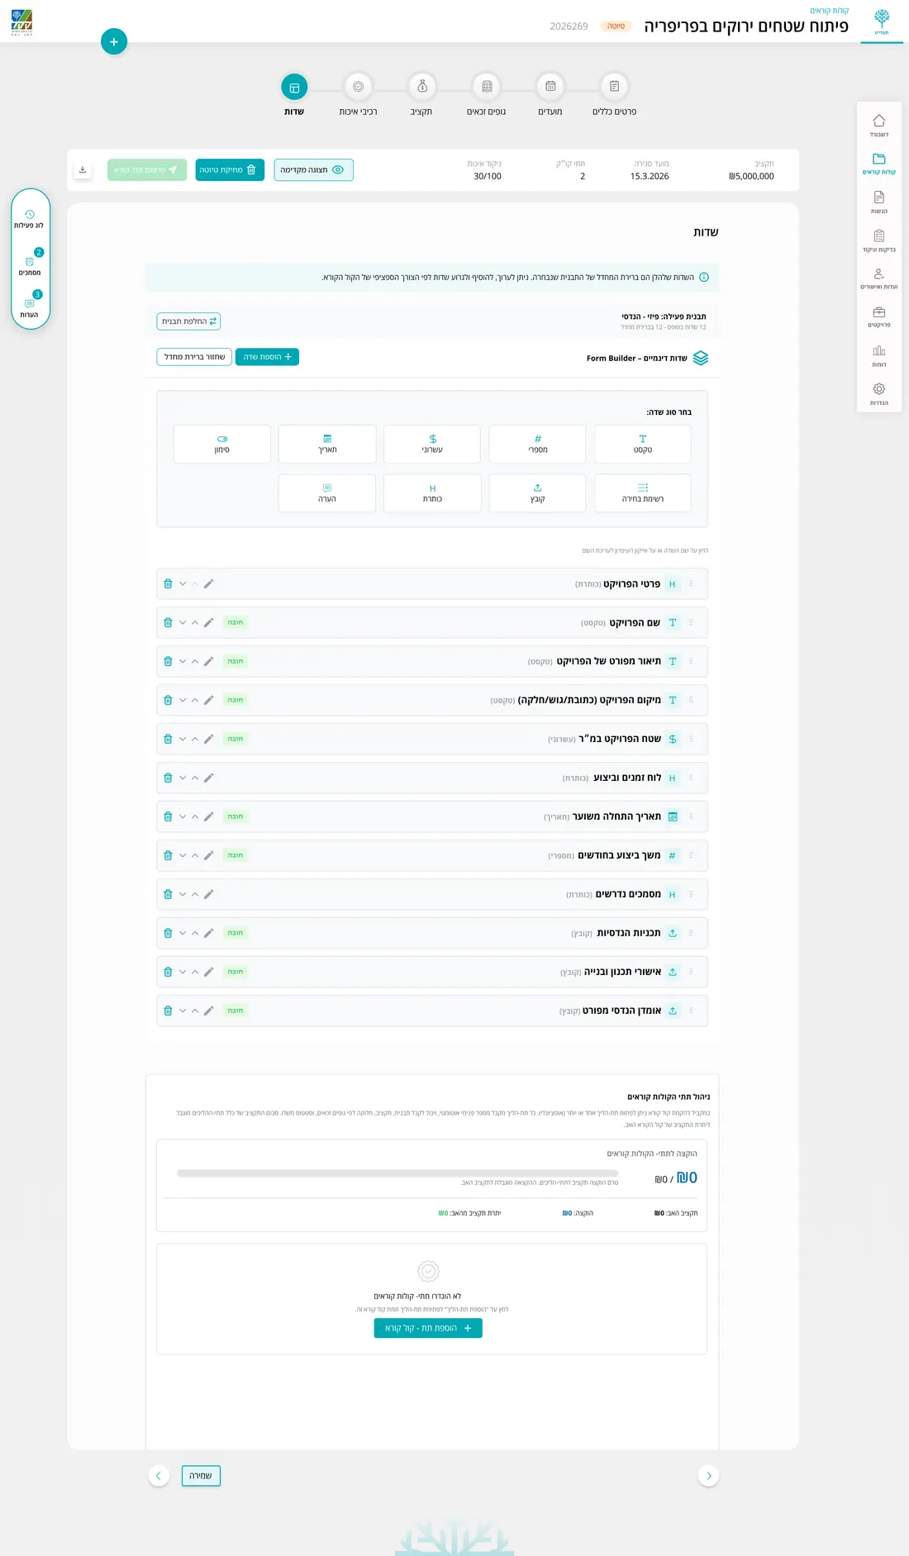Edit the אישורי תכנון ובנייה field

208,972
